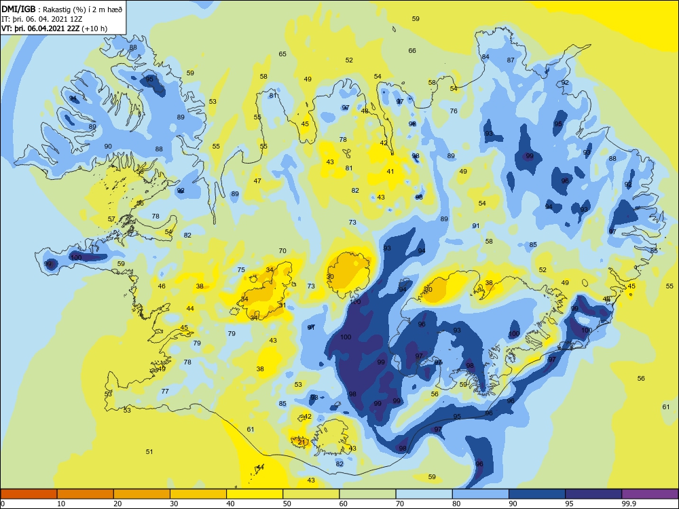The width and height of the screenshot is (679, 509).
Task: Select the 41 humidity value on the map
Action: tap(390, 172)
